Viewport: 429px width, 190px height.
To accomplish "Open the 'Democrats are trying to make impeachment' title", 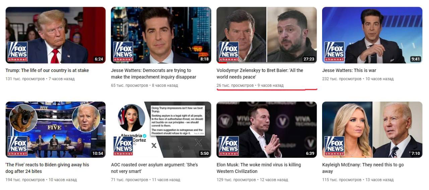I will (x=154, y=74).
